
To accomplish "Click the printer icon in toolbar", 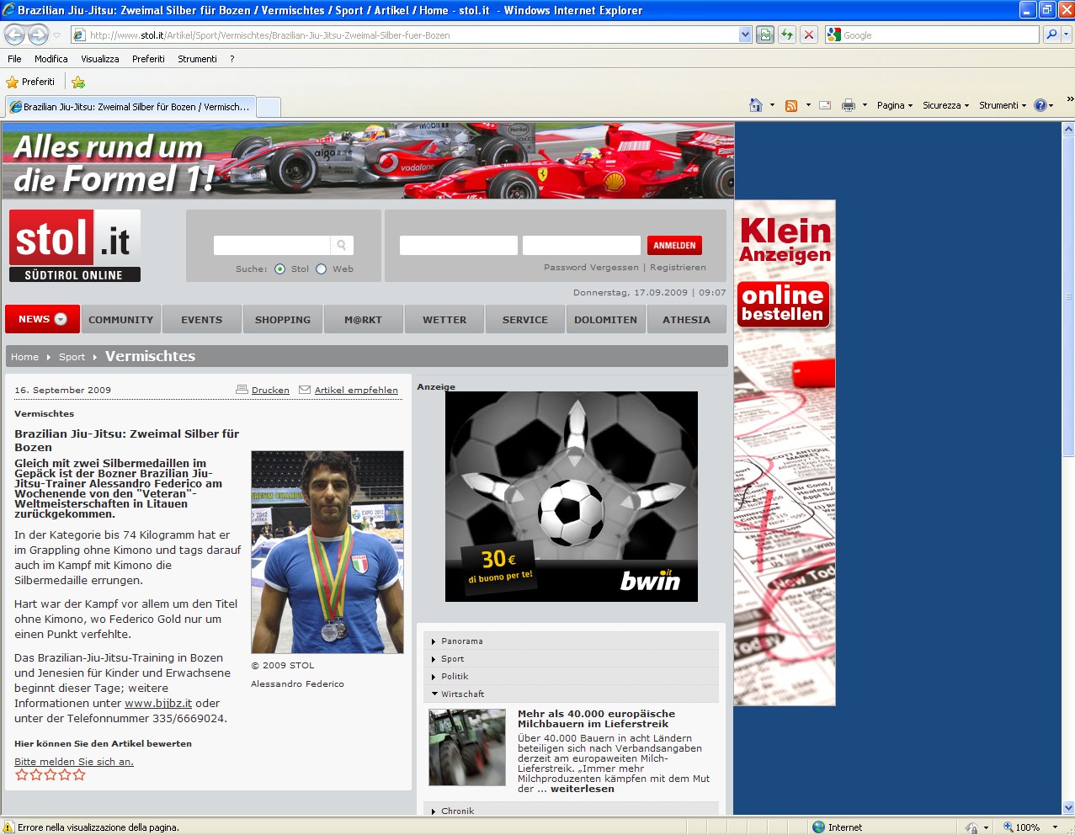I will pos(848,105).
